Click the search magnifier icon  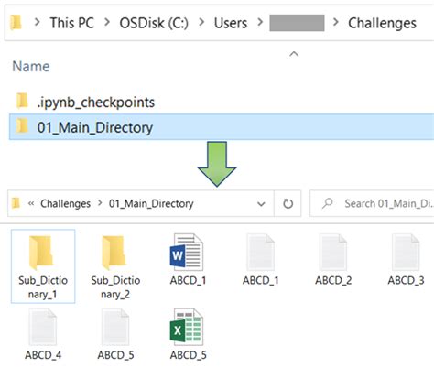pos(327,203)
